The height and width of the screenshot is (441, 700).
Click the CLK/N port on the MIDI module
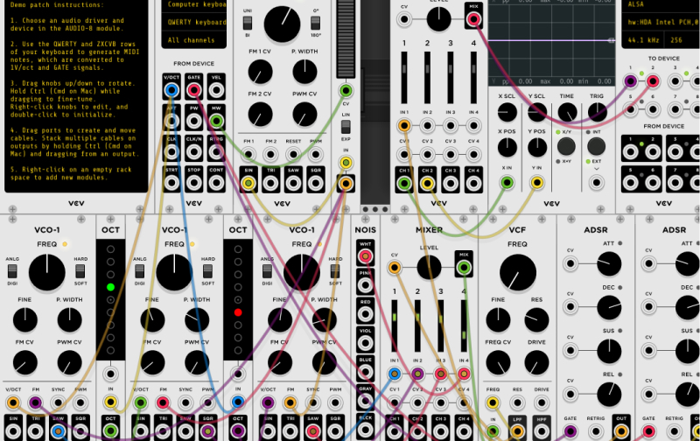point(193,151)
